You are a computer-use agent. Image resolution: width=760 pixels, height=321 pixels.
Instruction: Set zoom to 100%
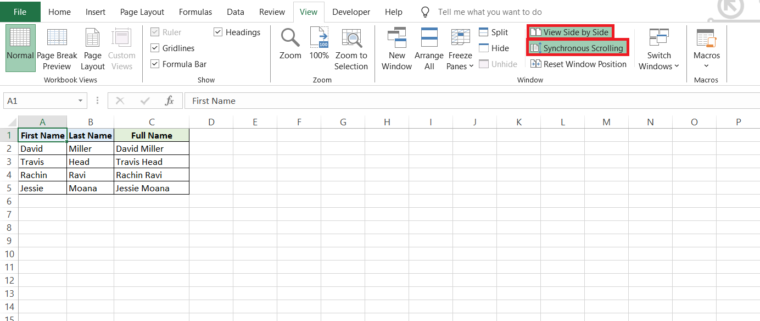coord(319,44)
